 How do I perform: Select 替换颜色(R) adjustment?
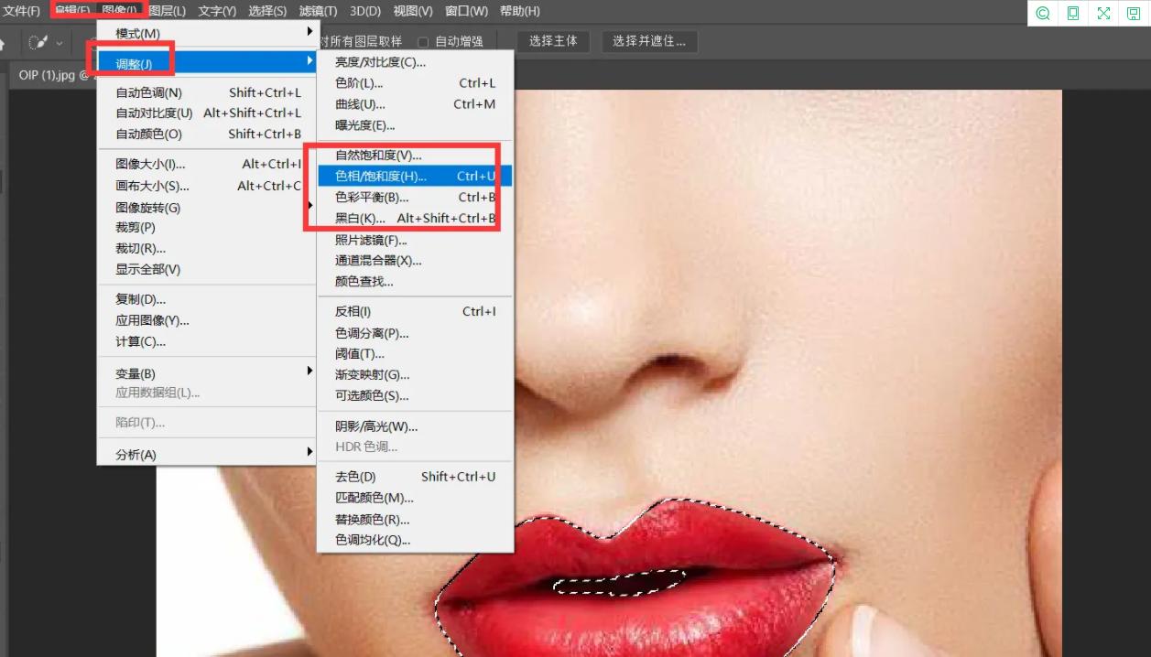tap(374, 519)
